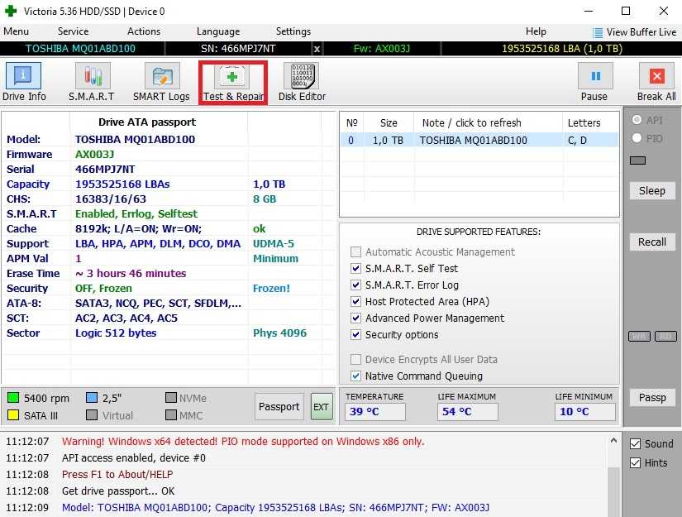
Task: Click the Letters column header
Action: (584, 123)
